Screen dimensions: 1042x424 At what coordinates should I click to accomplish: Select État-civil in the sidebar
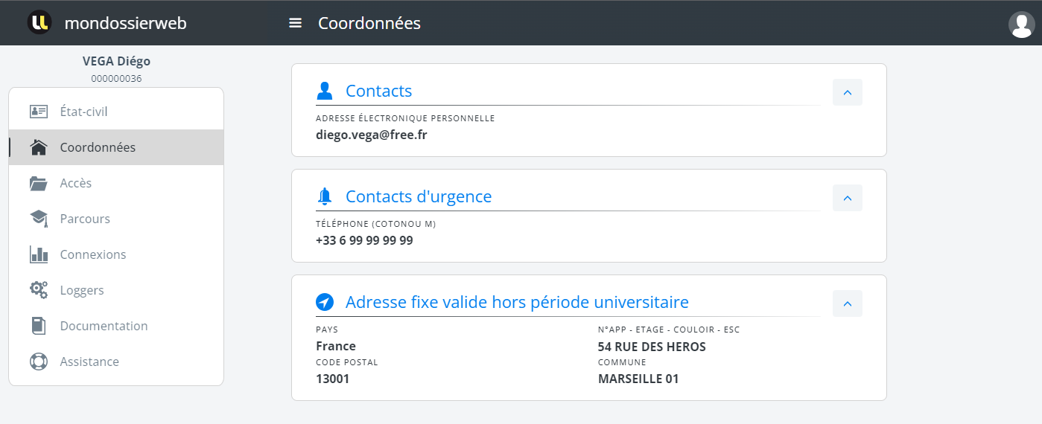pyautogui.click(x=83, y=112)
